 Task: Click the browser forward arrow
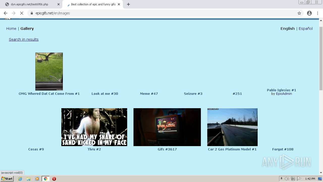(14, 13)
